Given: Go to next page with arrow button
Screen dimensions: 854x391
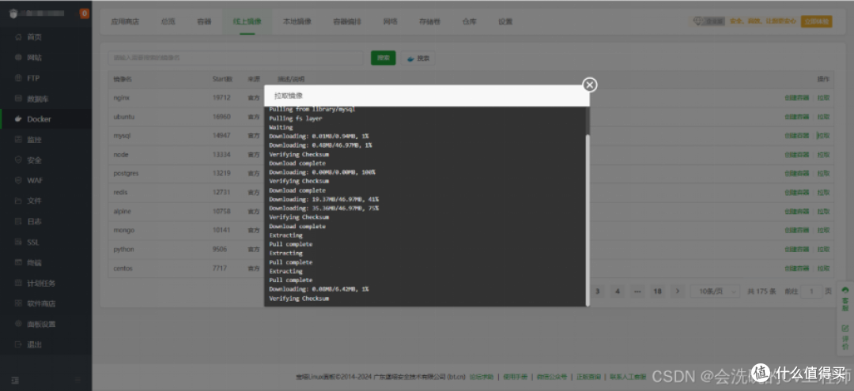Looking at the screenshot, I should (678, 291).
